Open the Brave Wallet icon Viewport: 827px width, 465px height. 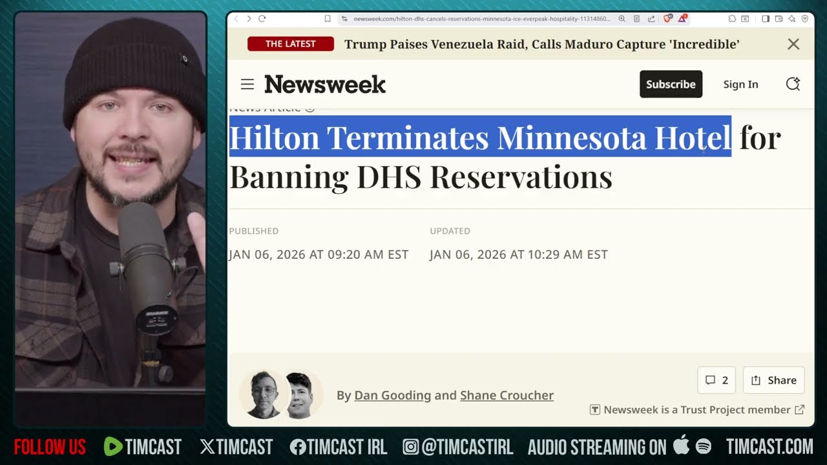click(x=779, y=19)
